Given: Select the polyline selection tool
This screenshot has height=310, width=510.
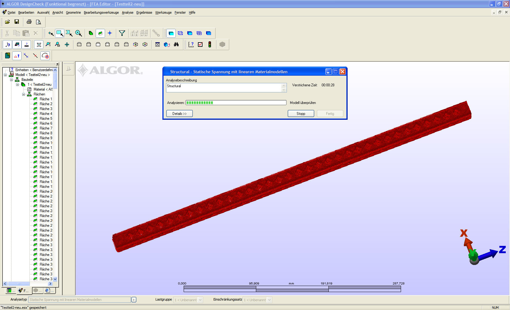Looking at the screenshot, I should [69, 33].
